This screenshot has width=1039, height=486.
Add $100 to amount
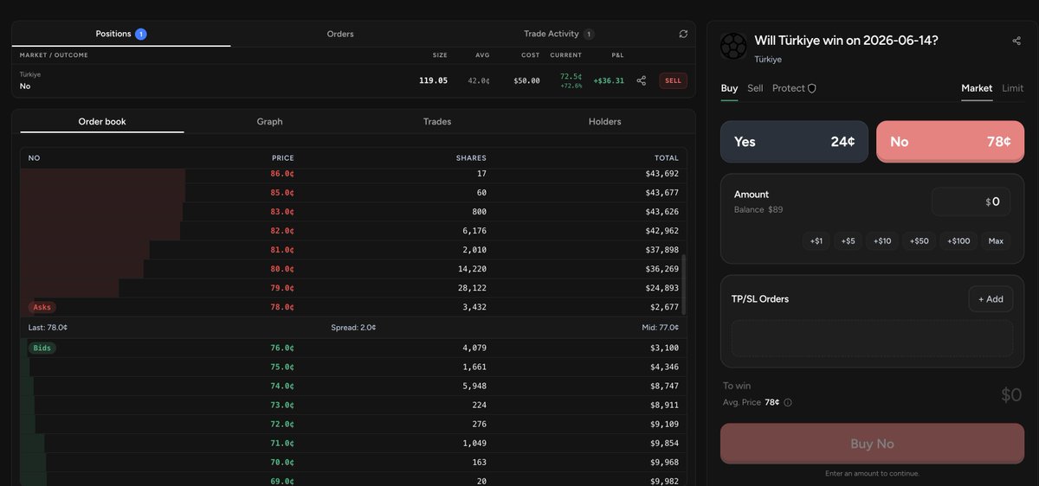(958, 240)
